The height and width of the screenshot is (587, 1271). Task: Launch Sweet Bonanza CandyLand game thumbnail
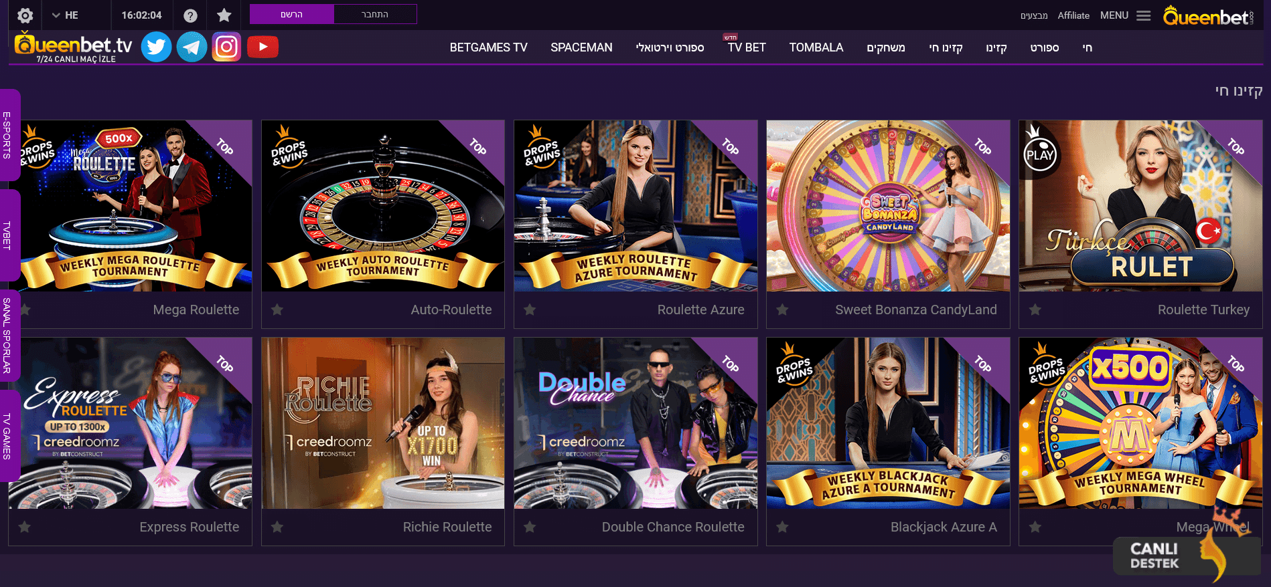[888, 206]
